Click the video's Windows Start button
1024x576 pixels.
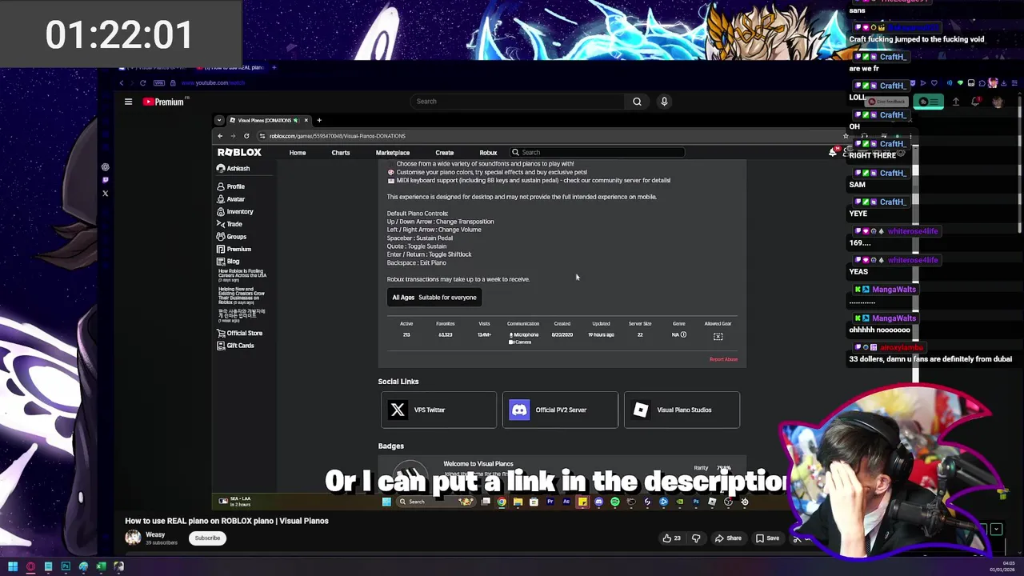pyautogui.click(x=386, y=502)
